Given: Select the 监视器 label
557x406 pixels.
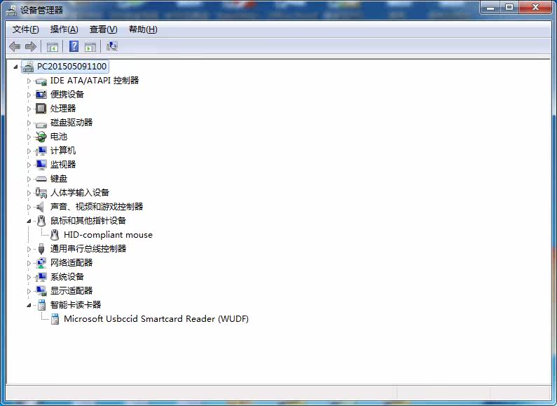Looking at the screenshot, I should click(63, 165).
